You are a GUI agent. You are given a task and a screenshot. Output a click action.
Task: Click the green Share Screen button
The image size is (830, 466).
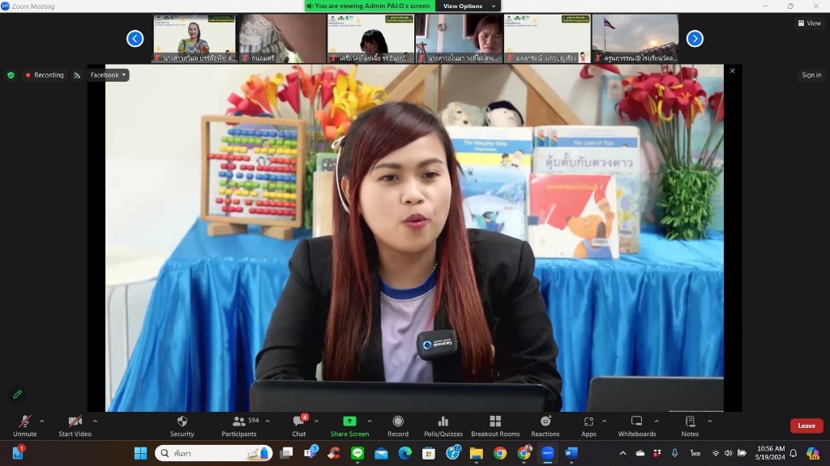click(x=349, y=426)
